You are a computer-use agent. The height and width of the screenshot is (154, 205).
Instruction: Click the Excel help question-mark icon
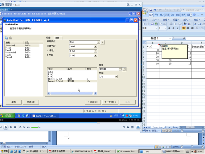point(195,15)
